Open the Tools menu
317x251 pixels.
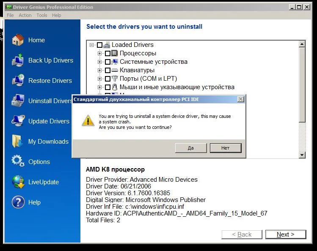(42, 15)
